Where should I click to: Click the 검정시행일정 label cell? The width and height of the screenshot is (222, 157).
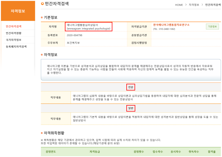pos(139,43)
